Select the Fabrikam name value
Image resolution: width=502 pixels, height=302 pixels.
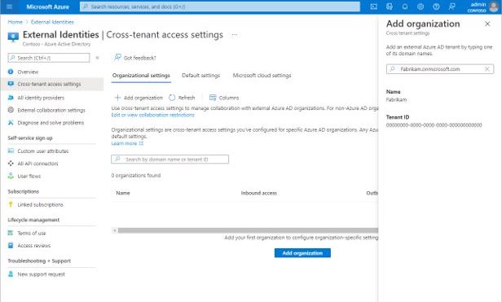396,100
